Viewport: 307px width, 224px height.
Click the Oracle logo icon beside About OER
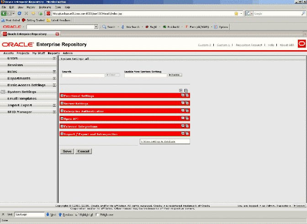point(302,44)
